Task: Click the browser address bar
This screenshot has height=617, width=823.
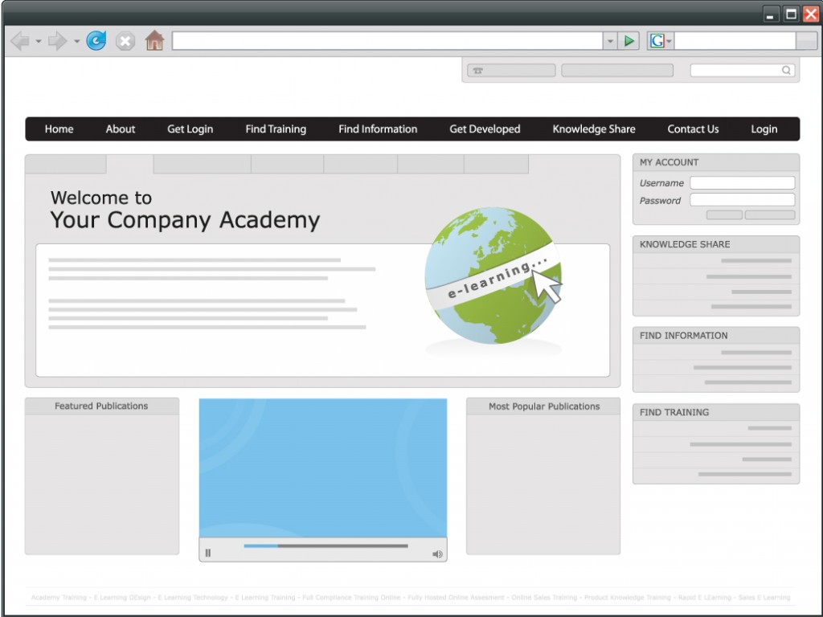Action: point(387,40)
